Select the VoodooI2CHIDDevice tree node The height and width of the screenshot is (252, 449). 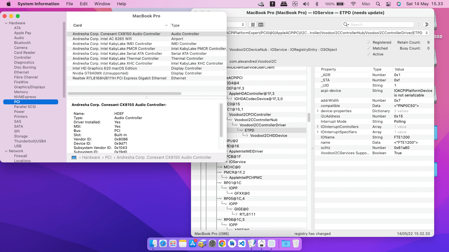pos(269,136)
